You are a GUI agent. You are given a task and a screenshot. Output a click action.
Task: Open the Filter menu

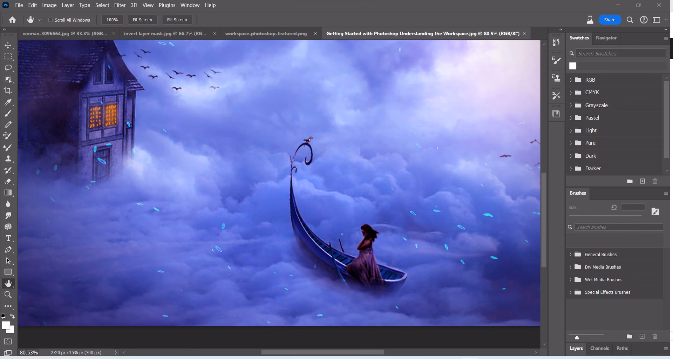coord(120,5)
